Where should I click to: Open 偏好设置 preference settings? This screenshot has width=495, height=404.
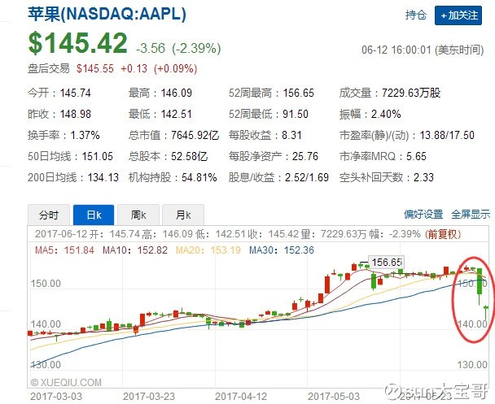tap(423, 215)
